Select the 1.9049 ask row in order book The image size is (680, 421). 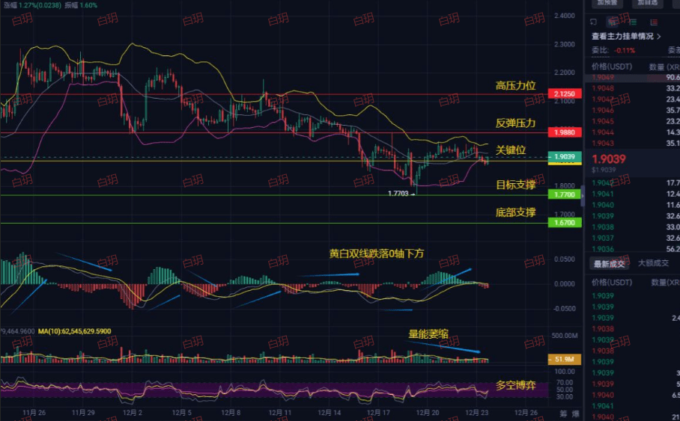[x=632, y=78]
